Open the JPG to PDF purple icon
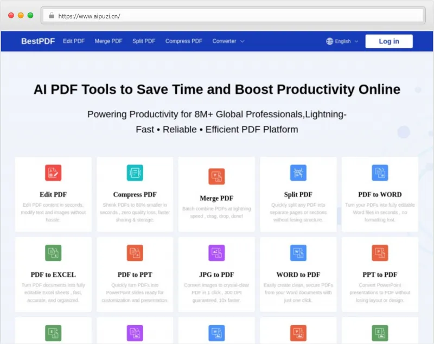 point(216,253)
